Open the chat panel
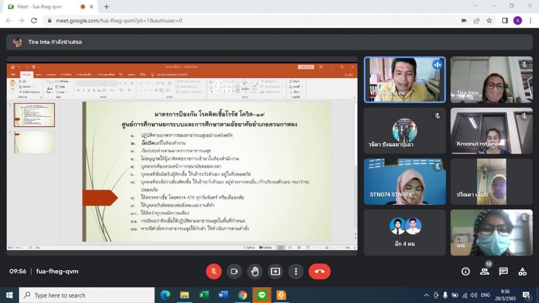The width and height of the screenshot is (539, 303). pyautogui.click(x=504, y=271)
